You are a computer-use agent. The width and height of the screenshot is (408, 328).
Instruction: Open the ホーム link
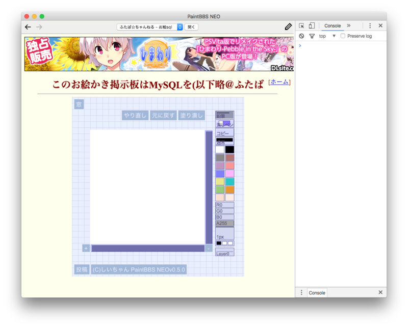(279, 81)
